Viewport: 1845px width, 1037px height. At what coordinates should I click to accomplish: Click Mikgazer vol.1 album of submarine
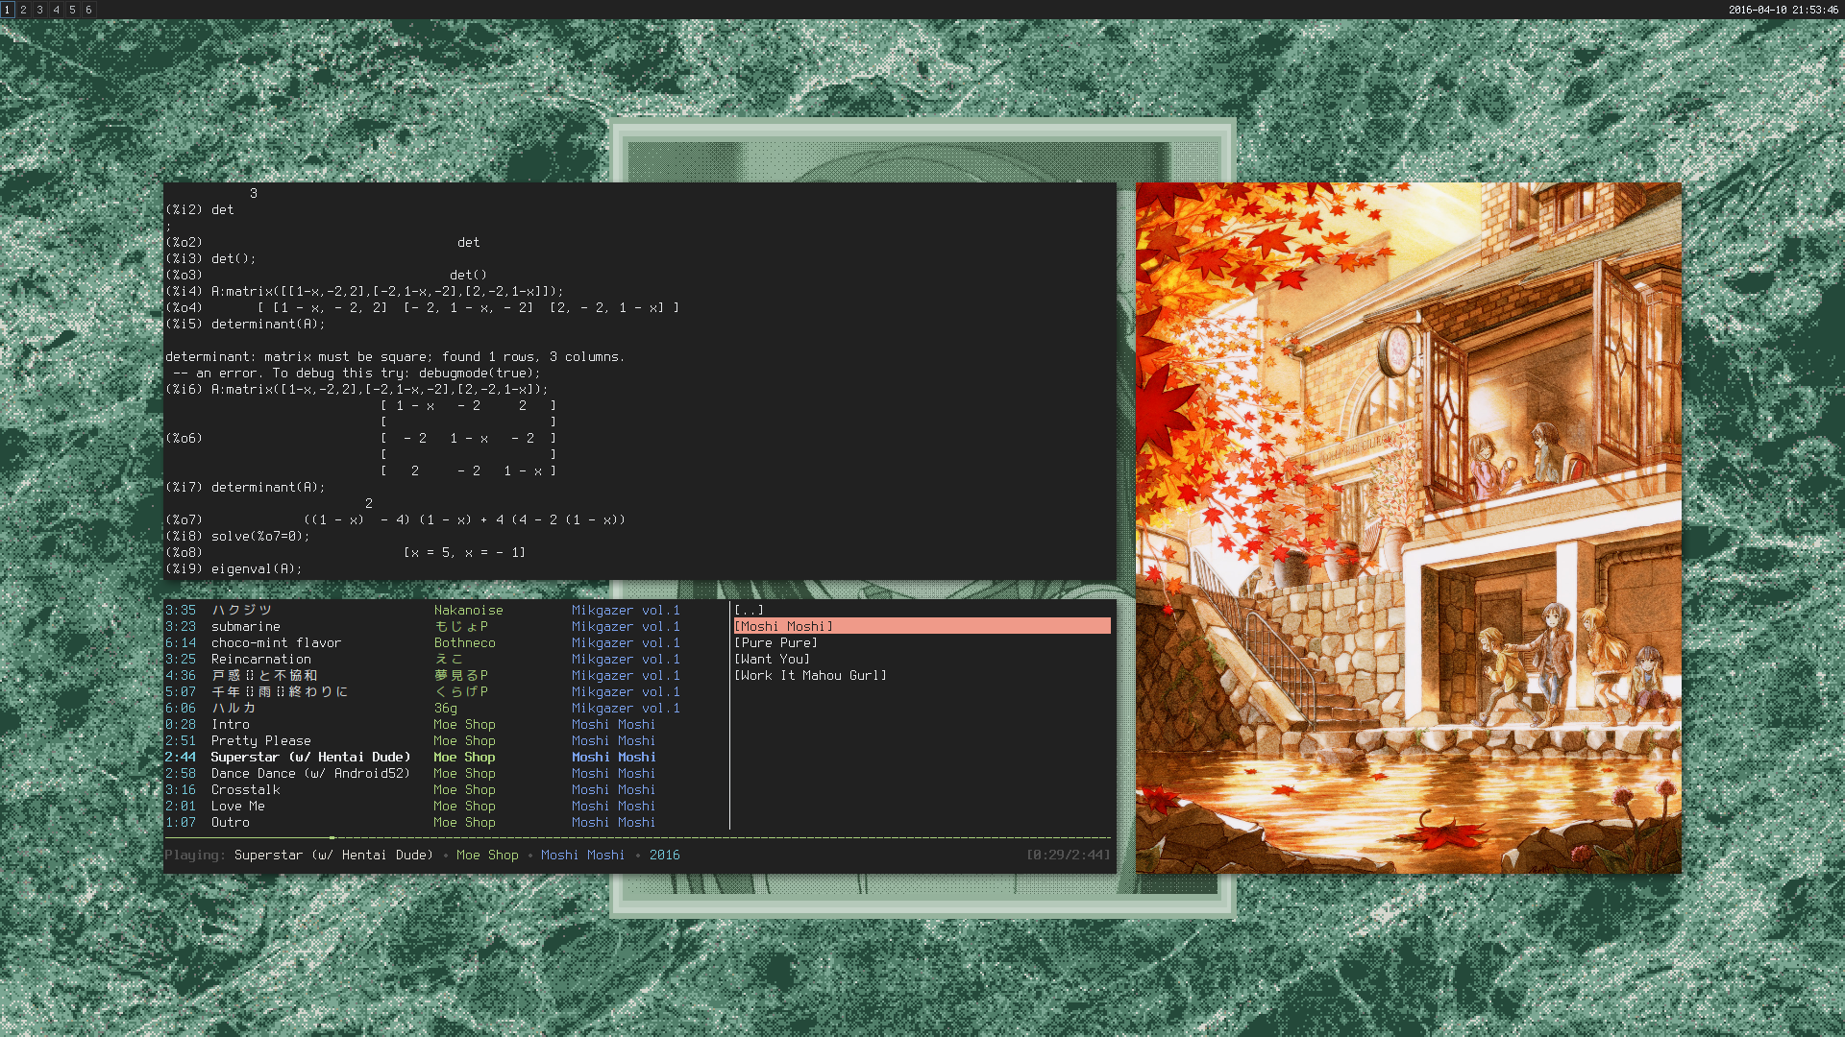tap(626, 626)
